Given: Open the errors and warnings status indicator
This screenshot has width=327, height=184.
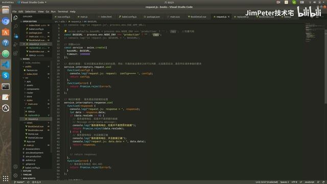Looking at the screenshot, I should 36,182.
